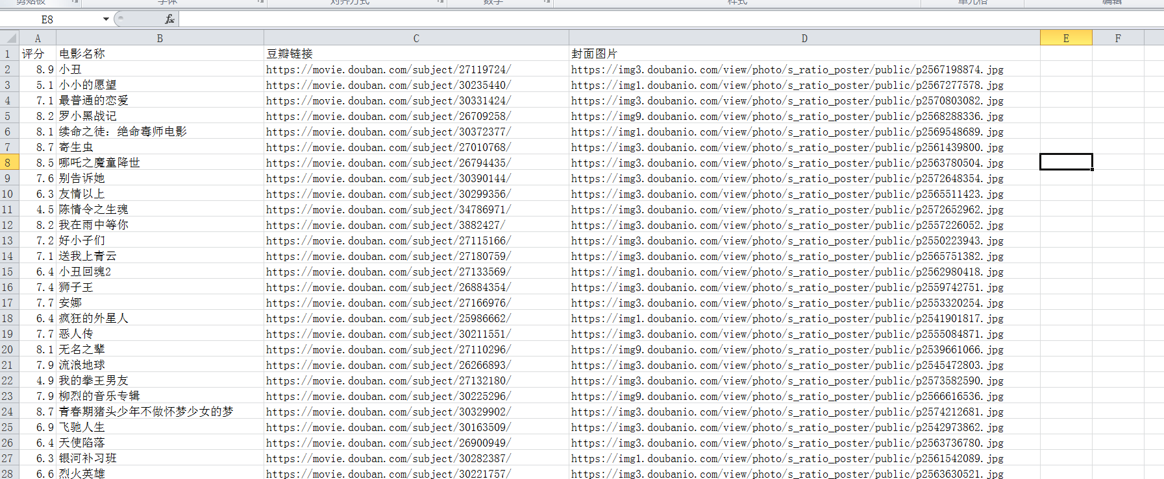This screenshot has height=479, width=1164.
Task: Select the cell 小小的愿望
Action: coord(160,85)
